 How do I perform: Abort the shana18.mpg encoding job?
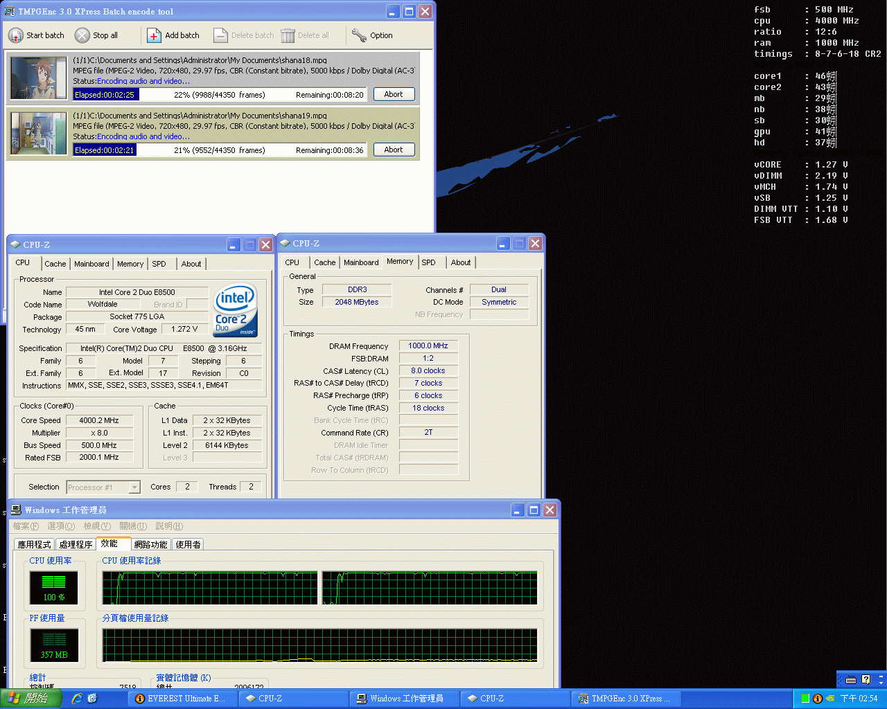tap(394, 94)
